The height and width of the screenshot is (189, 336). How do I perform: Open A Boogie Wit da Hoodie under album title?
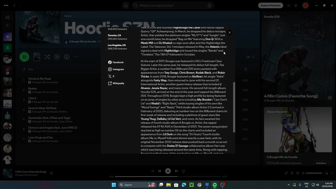tap(82, 41)
